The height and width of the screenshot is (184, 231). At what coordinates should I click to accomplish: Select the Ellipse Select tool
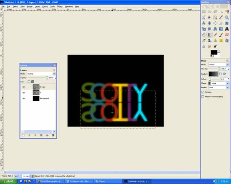coord(210,12)
